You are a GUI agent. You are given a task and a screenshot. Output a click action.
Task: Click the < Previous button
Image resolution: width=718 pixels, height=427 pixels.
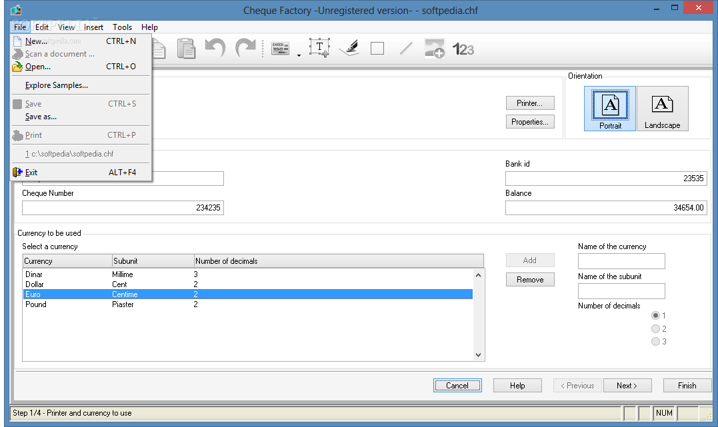pyautogui.click(x=577, y=385)
